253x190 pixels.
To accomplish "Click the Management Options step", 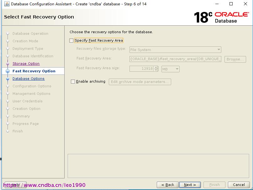I will (x=31, y=94).
